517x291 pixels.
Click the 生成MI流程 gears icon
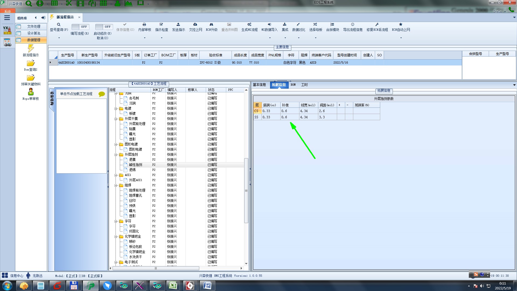coord(249,25)
